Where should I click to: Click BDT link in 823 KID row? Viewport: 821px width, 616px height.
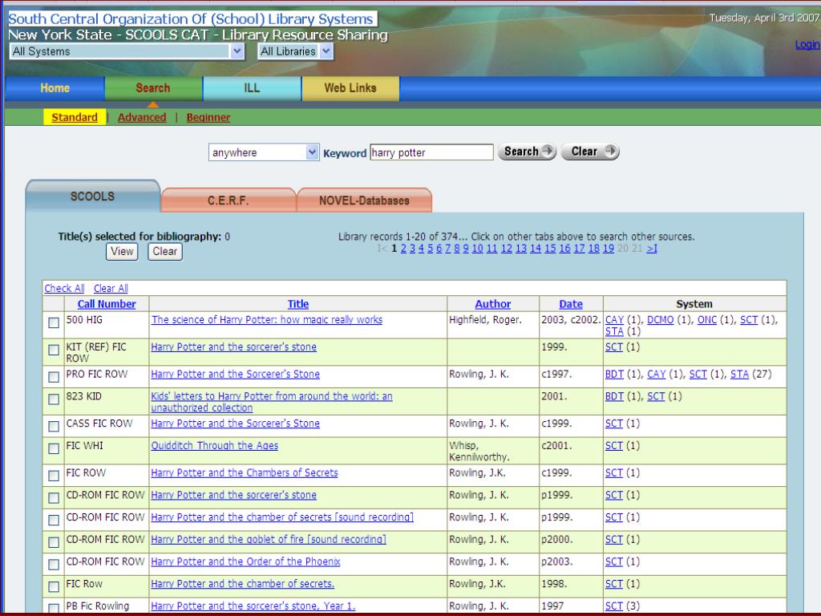(x=614, y=396)
